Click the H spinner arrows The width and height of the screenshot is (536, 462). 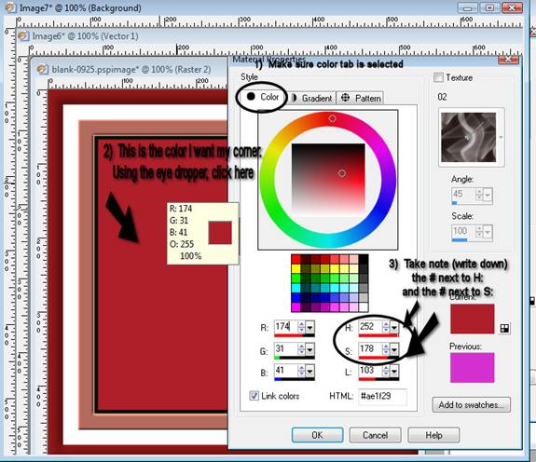pos(386,327)
